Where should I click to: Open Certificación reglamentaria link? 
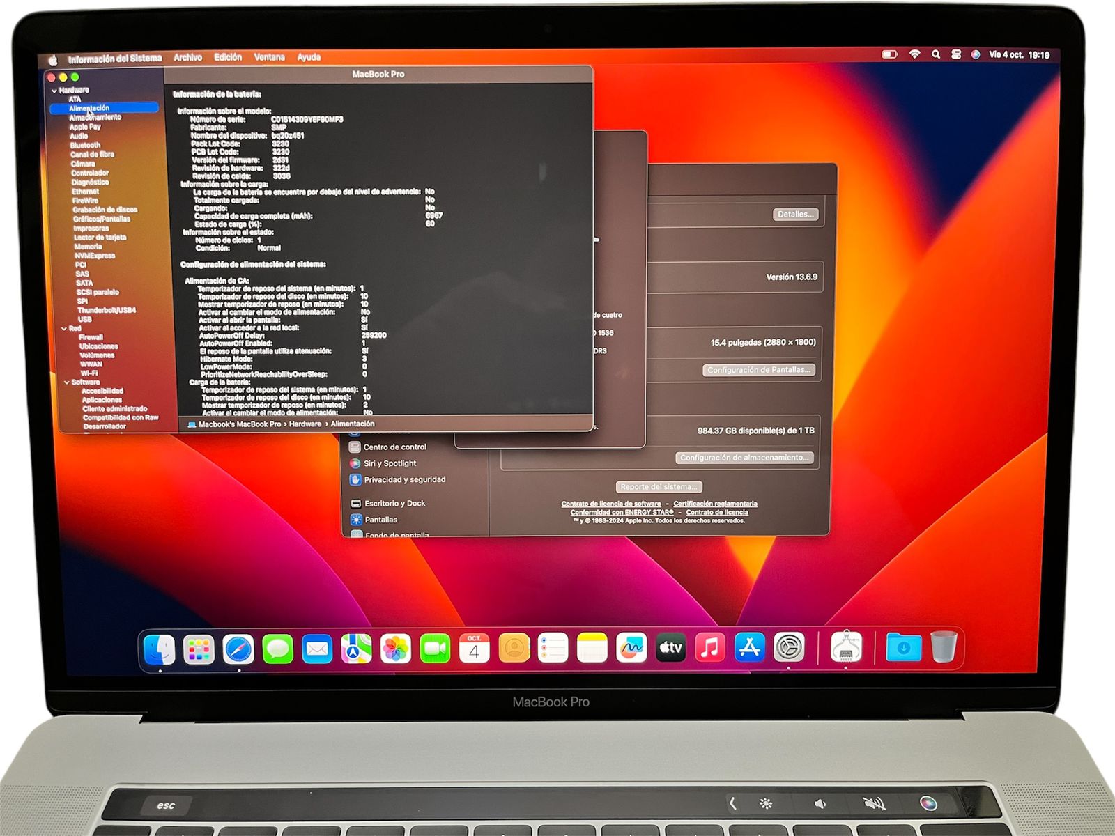[715, 504]
